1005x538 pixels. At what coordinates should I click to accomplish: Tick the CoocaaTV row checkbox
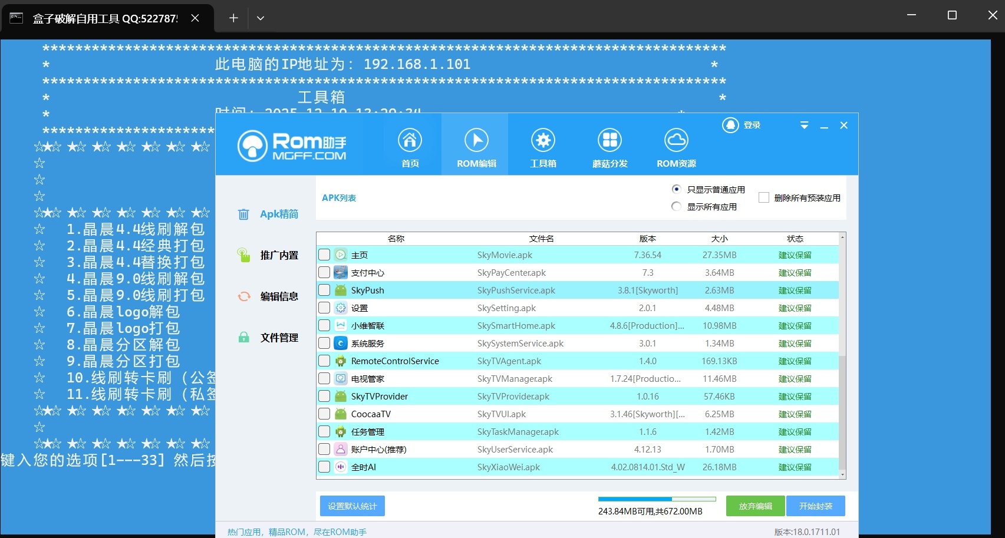[x=324, y=414]
